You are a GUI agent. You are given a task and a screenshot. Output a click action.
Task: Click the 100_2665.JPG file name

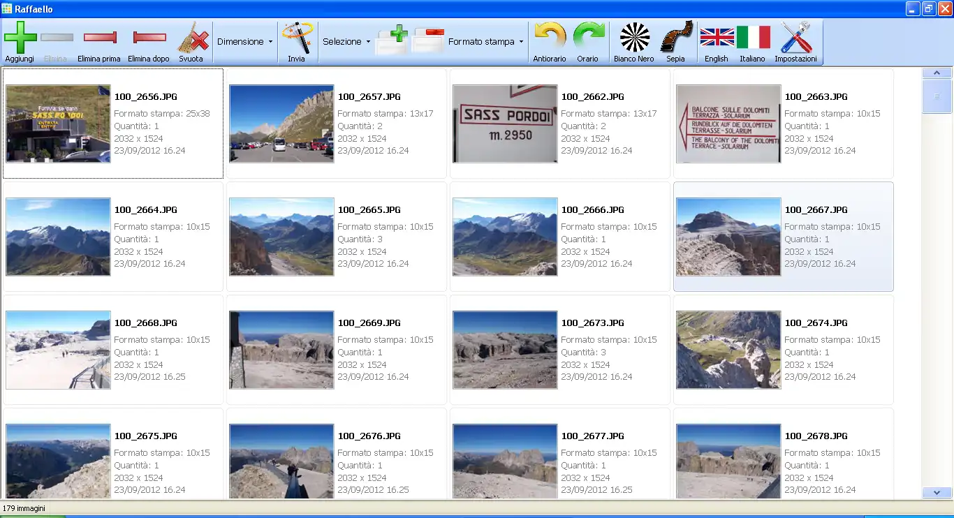369,210
